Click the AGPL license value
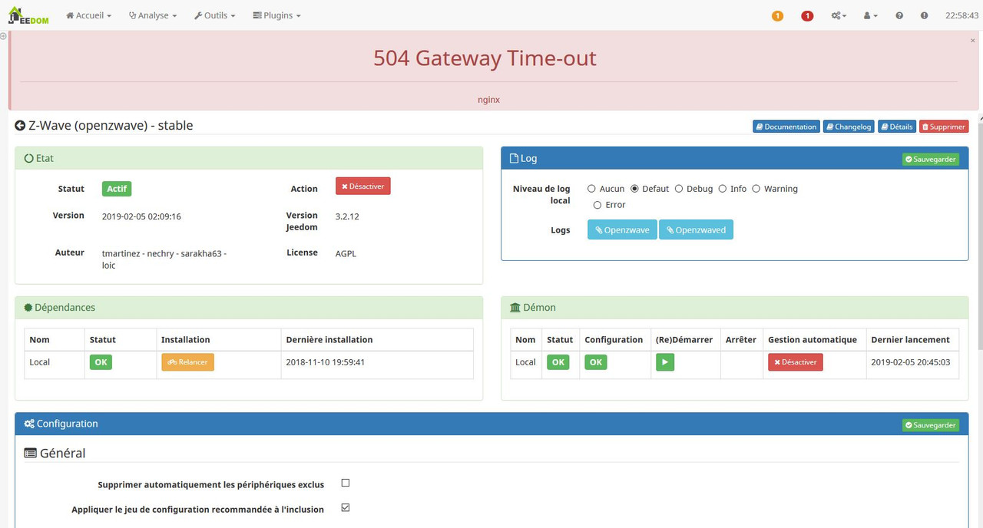The height and width of the screenshot is (528, 983). (x=346, y=253)
